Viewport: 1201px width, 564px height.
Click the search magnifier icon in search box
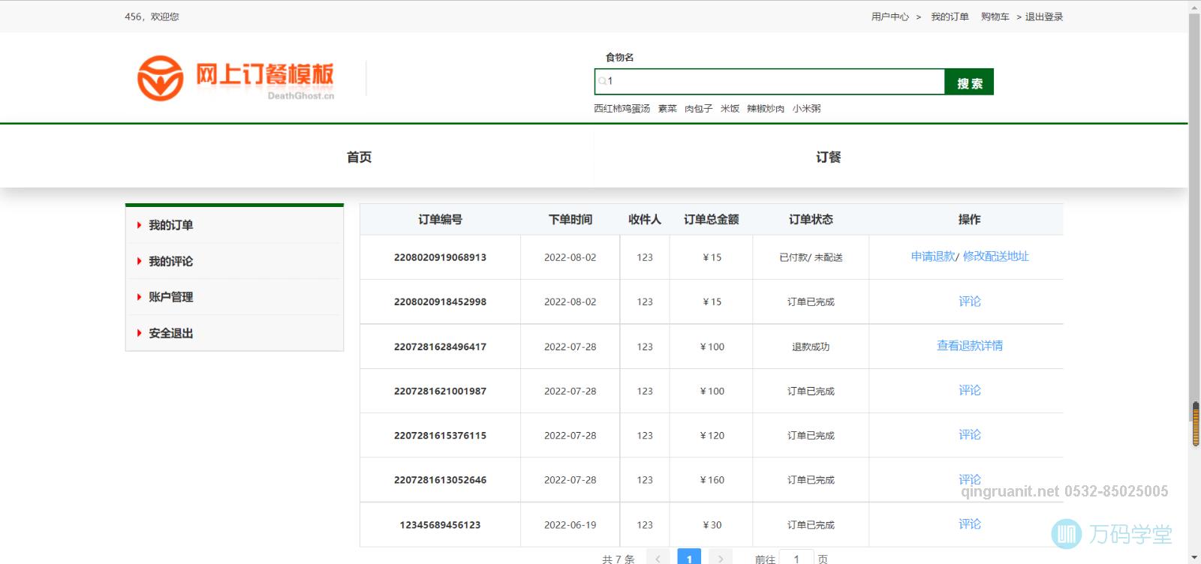(602, 81)
